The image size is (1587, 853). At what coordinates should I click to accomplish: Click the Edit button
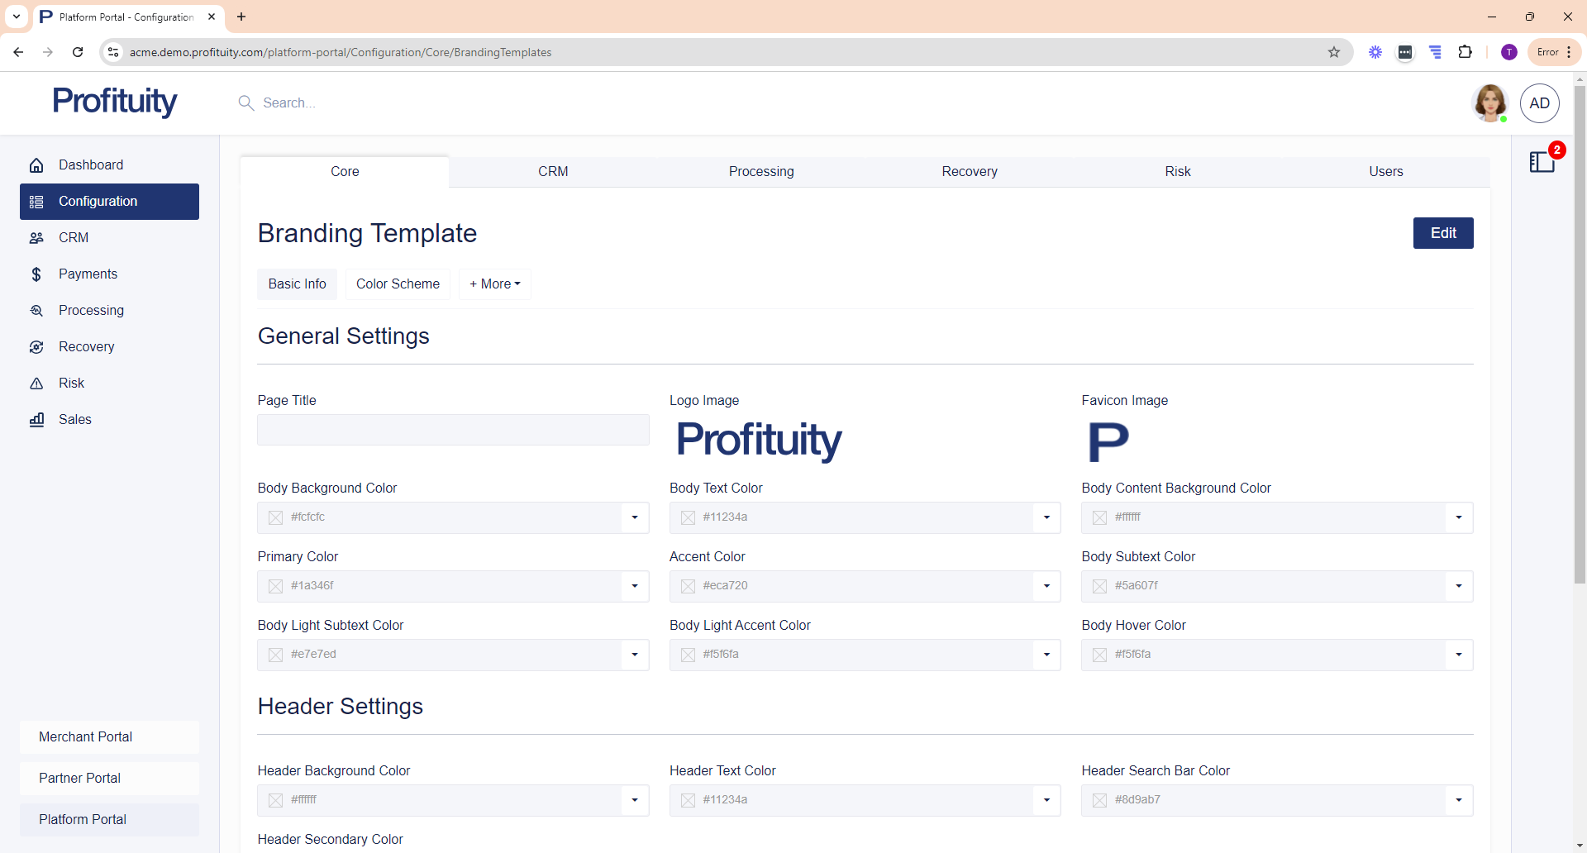tap(1443, 233)
